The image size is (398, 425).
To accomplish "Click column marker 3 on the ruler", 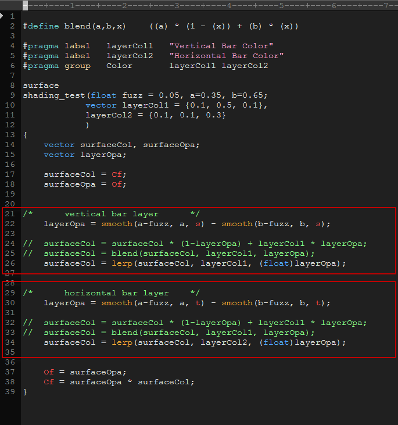I will (177, 5).
